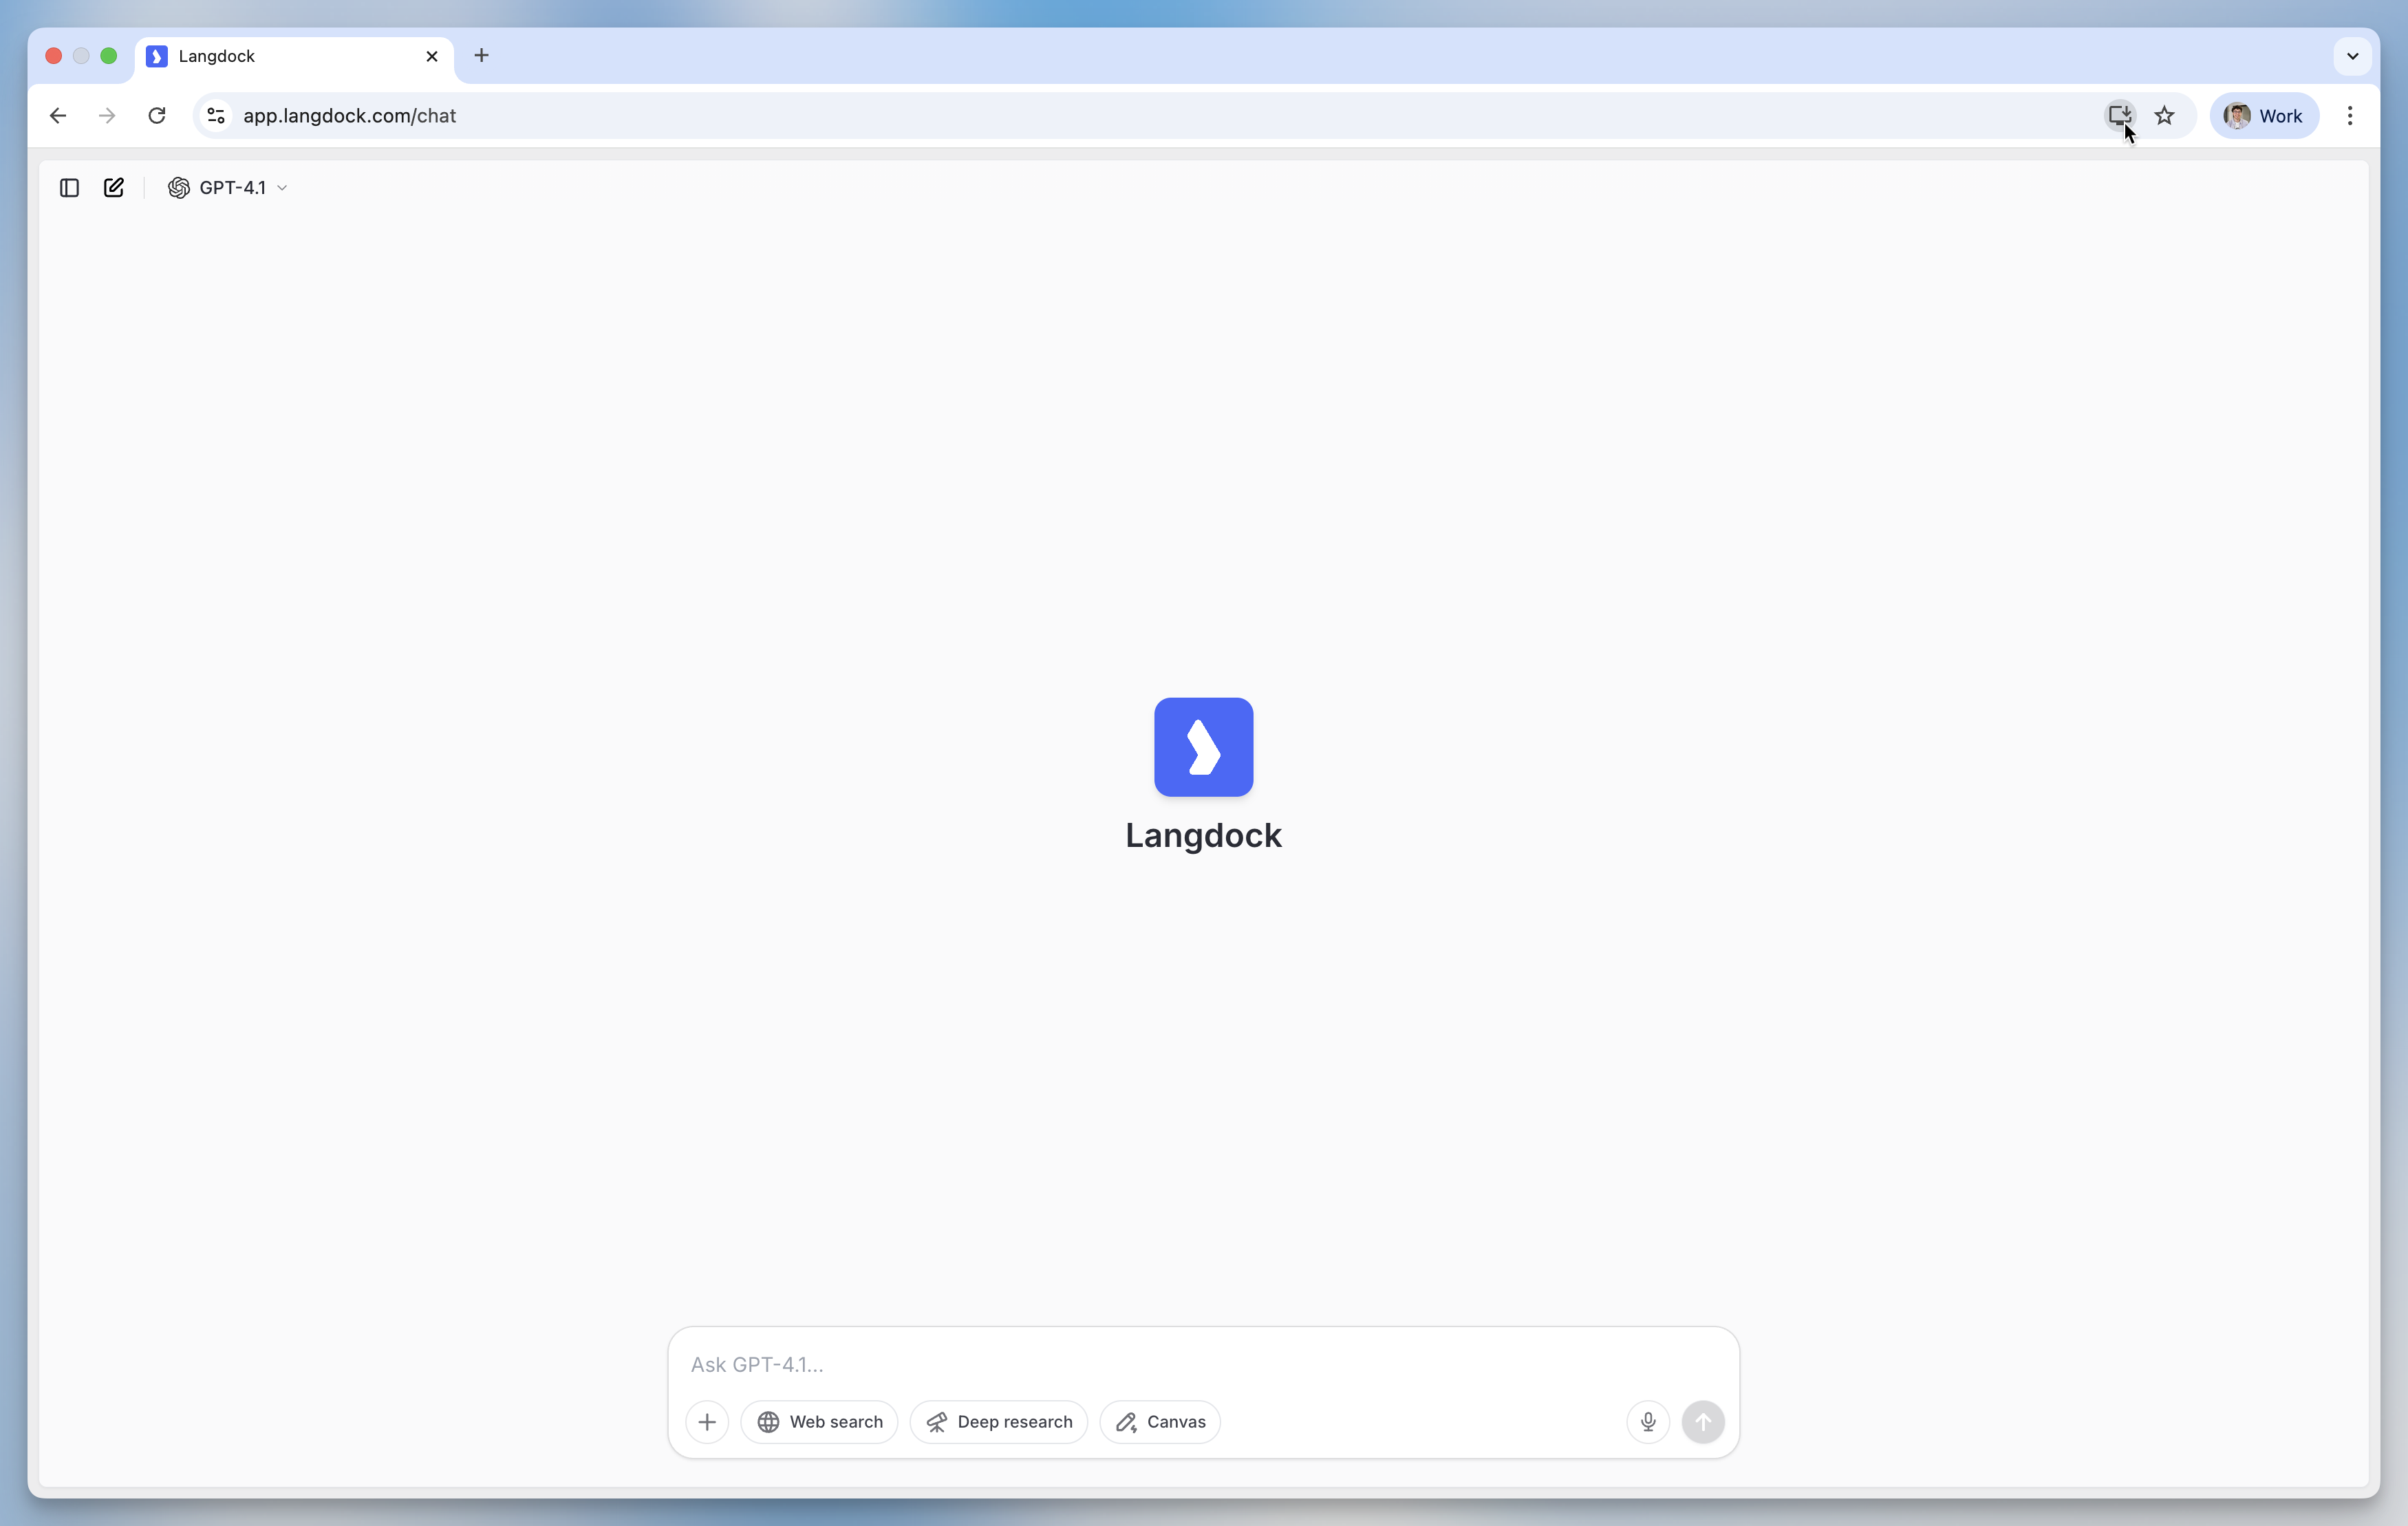Open site information icon beside URL
Viewport: 2408px width, 1526px height.
[x=216, y=116]
